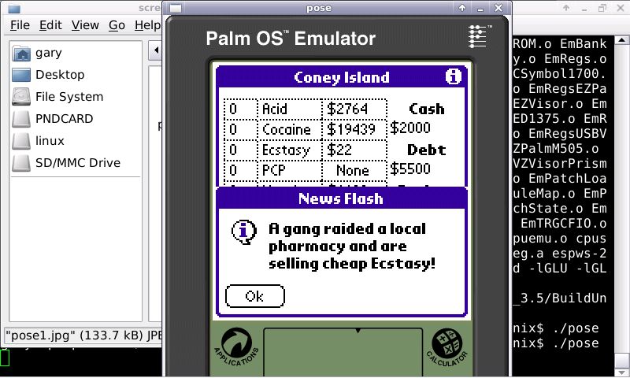This screenshot has width=630, height=378.
Task: Click the Acid drug name cell
Action: 289,109
